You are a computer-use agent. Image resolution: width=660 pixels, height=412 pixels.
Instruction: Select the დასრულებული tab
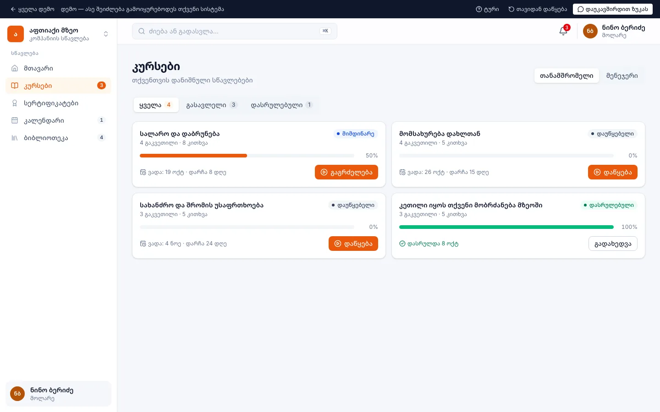click(x=282, y=105)
